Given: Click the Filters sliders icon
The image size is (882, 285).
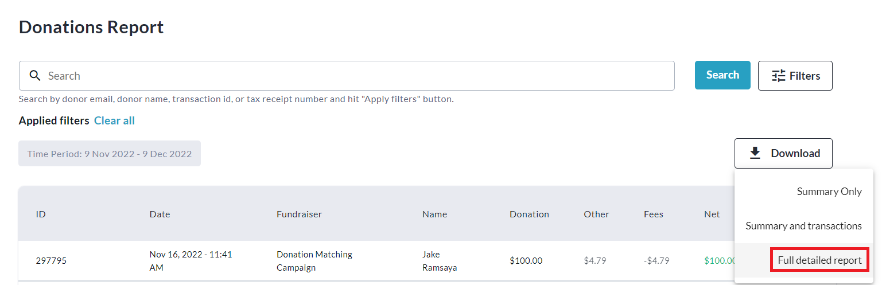Looking at the screenshot, I should coord(778,76).
